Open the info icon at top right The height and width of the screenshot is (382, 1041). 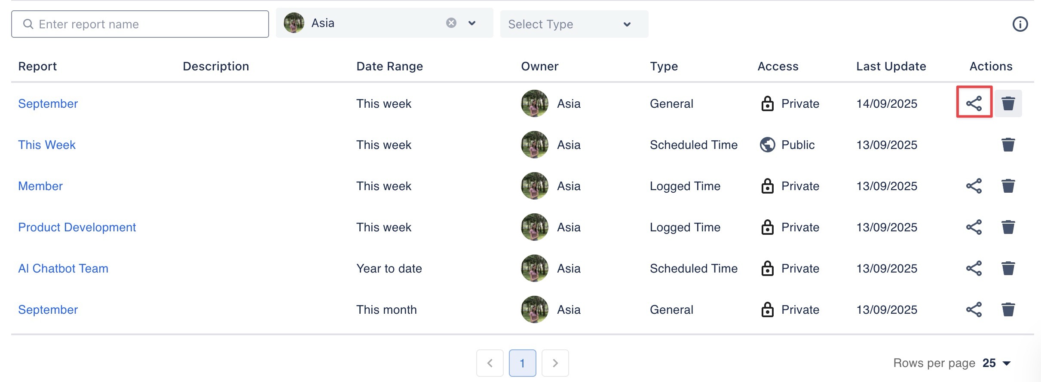click(1020, 24)
